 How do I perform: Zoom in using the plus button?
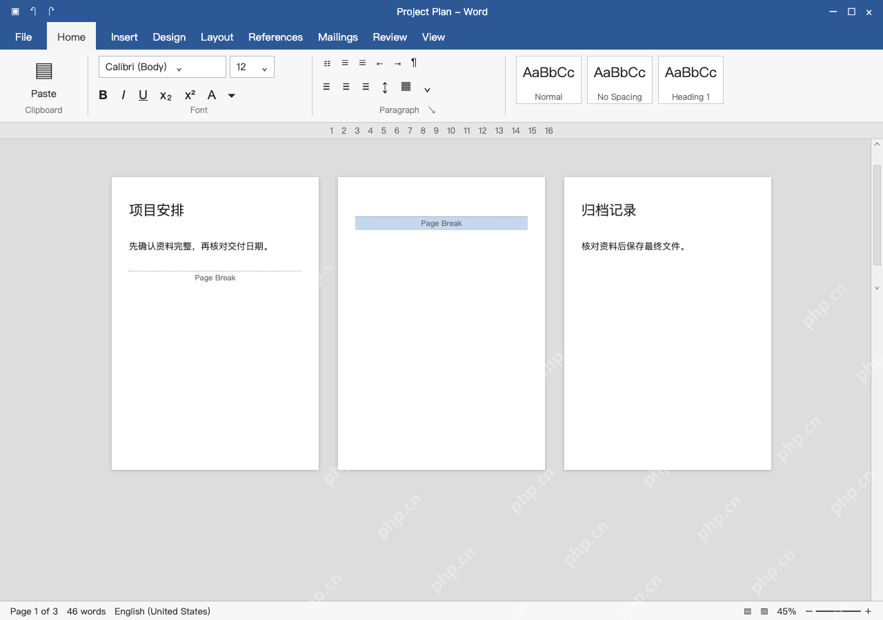(x=868, y=612)
